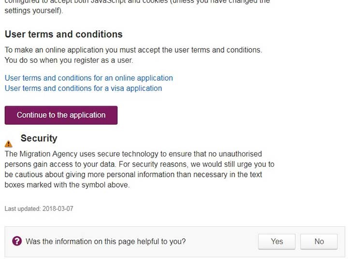Screen dimensions: 348x260
Task: Click the 'You do so when you register' line
Action: 69,60
